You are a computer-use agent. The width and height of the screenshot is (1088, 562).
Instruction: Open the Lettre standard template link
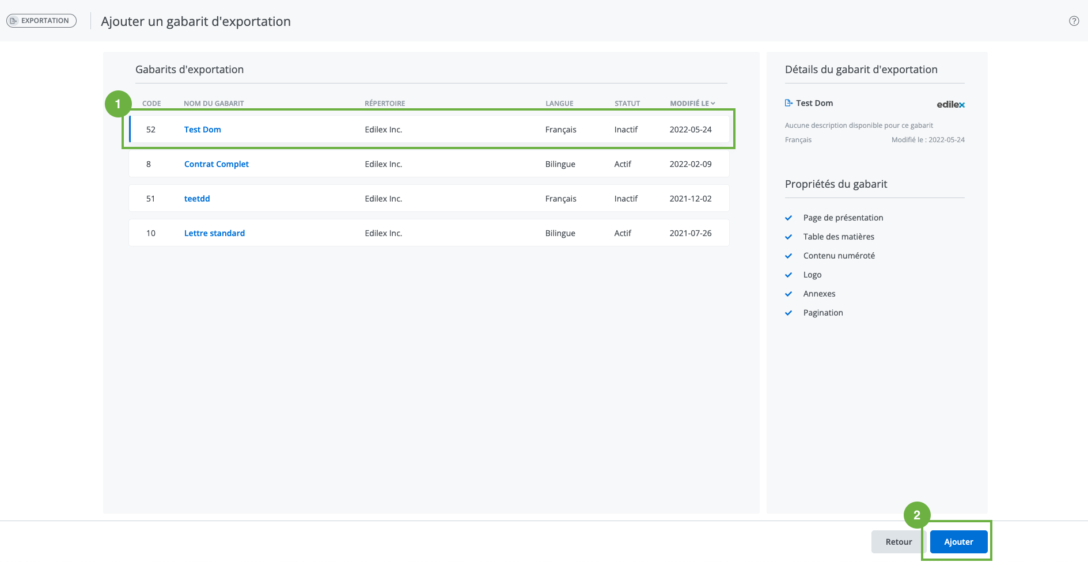pos(214,233)
